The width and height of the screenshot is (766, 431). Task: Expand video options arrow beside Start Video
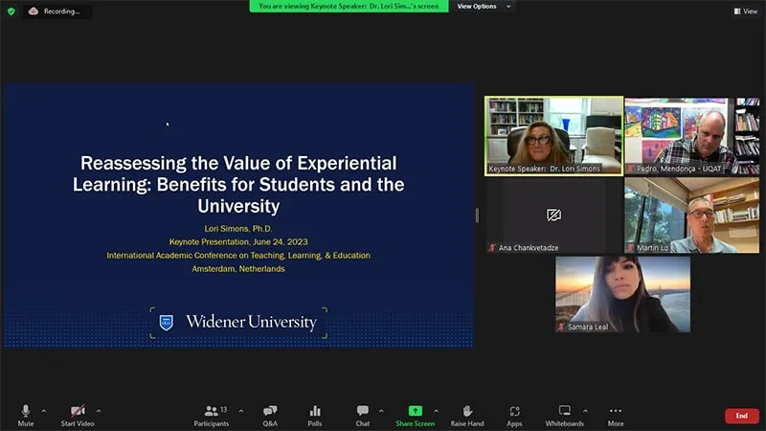[98, 410]
